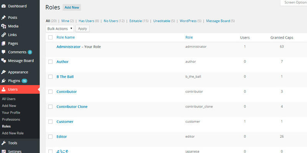Open the Administrator role

coord(69,47)
